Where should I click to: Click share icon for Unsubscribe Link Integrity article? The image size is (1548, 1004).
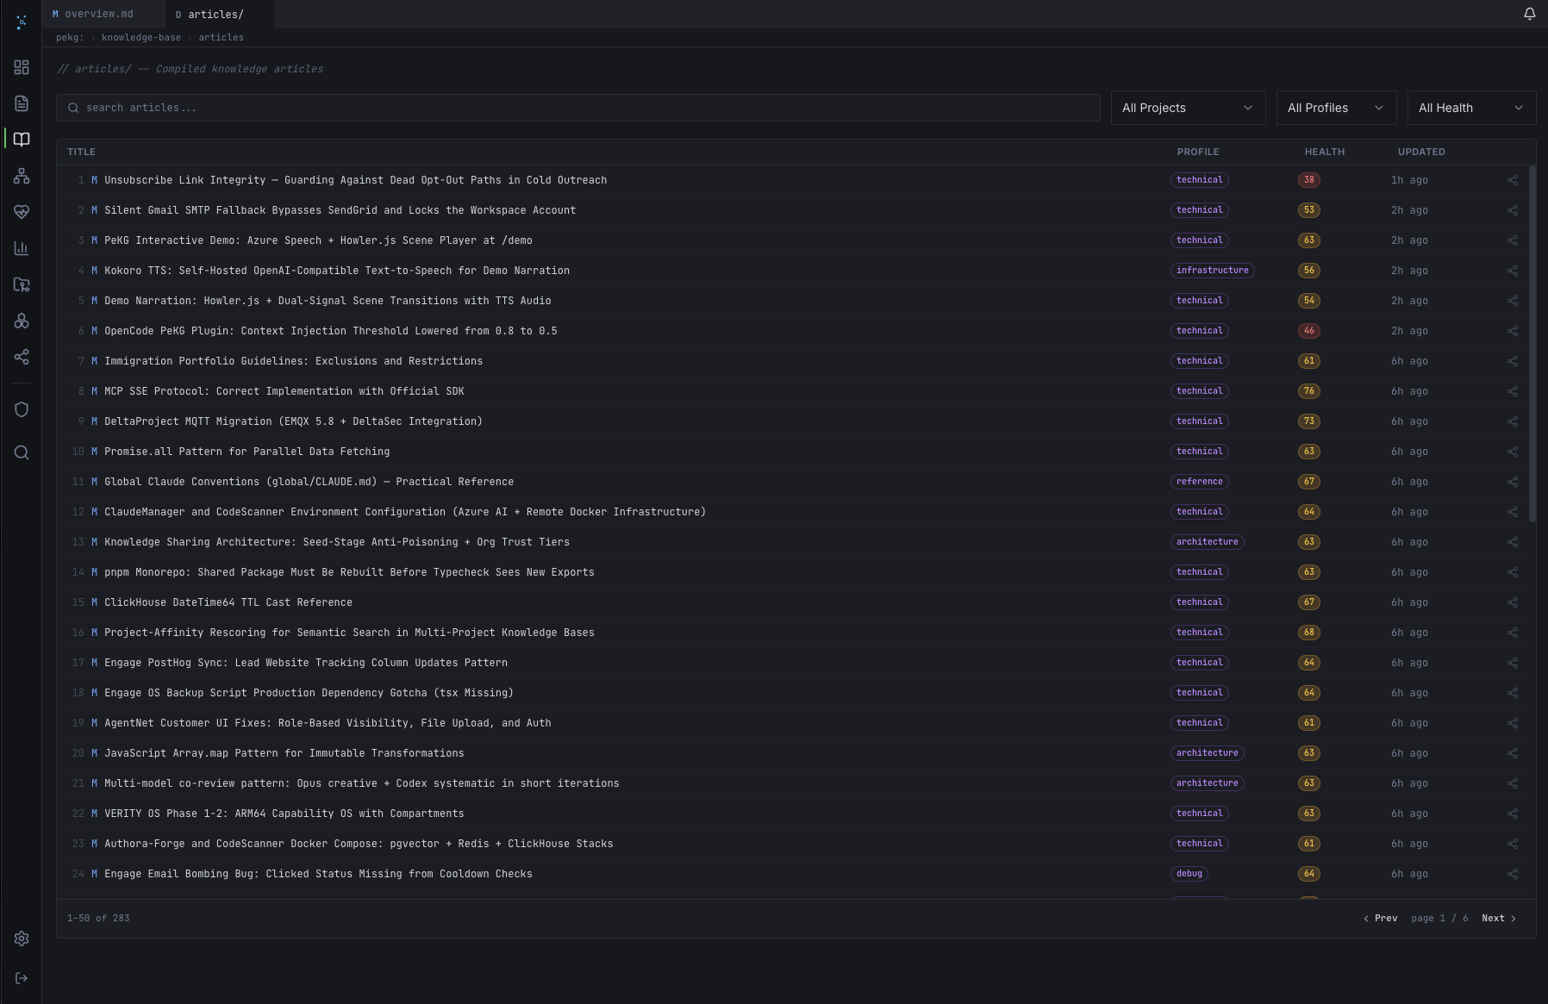tap(1512, 180)
